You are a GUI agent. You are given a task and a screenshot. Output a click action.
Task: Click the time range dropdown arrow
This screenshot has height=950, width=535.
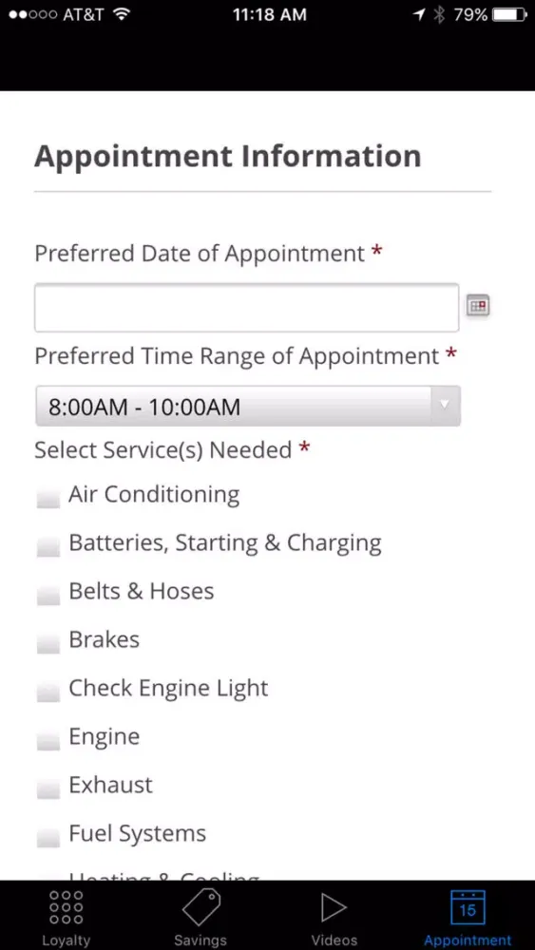[x=445, y=406]
